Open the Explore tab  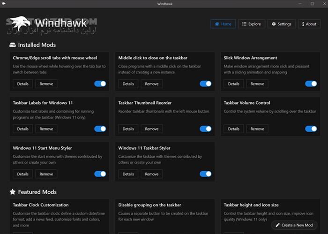(252, 24)
